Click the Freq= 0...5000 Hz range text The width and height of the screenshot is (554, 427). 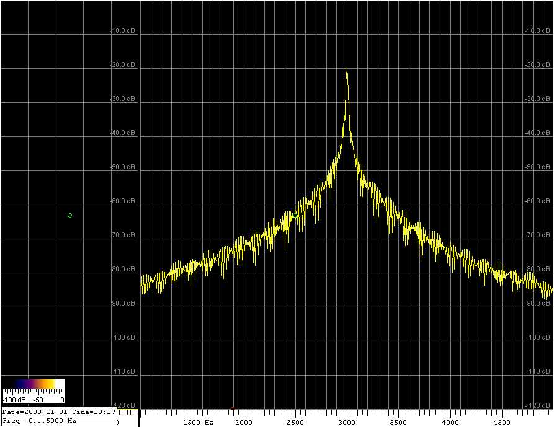40,420
